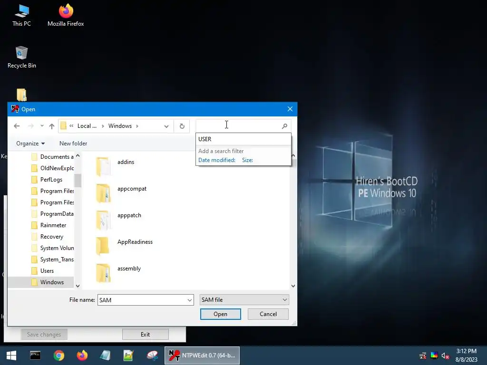Launch Firefox from taskbar
Image resolution: width=487 pixels, height=365 pixels.
pos(82,355)
